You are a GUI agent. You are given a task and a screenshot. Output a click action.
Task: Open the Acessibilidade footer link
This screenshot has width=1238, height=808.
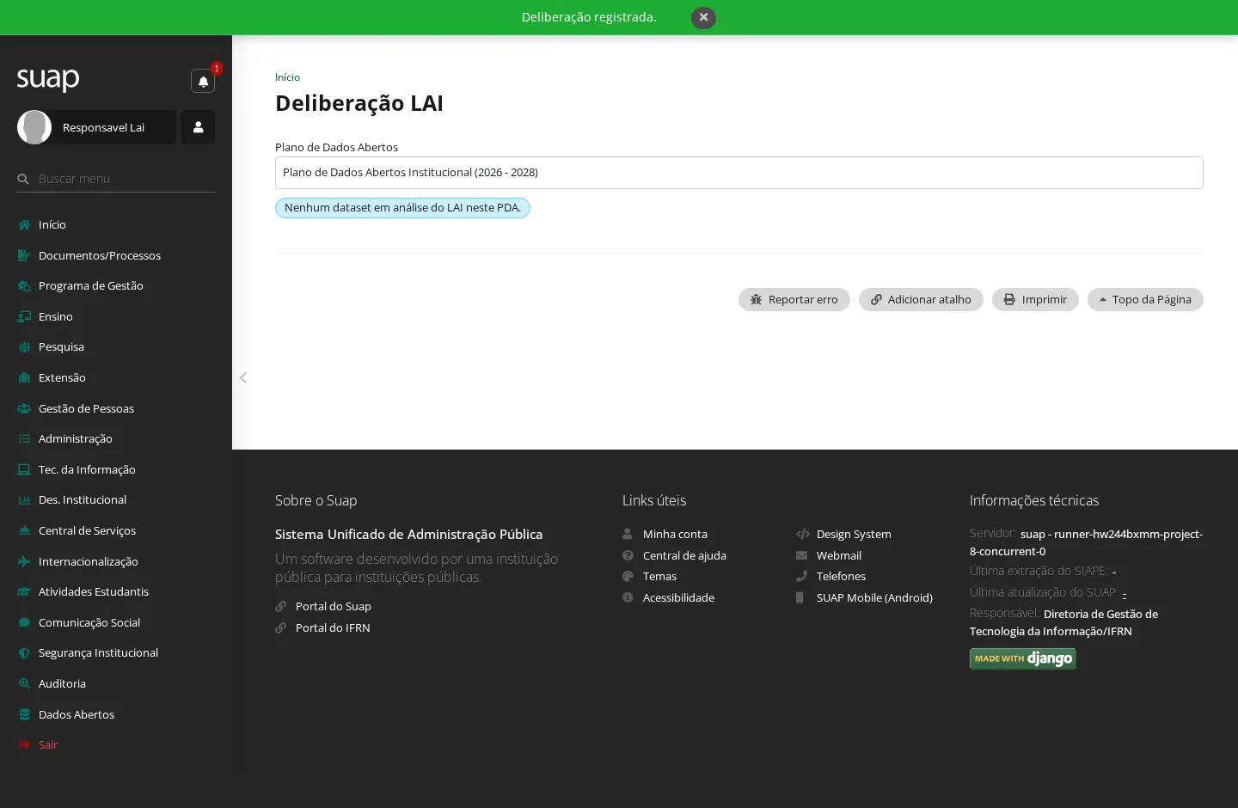[678, 597]
